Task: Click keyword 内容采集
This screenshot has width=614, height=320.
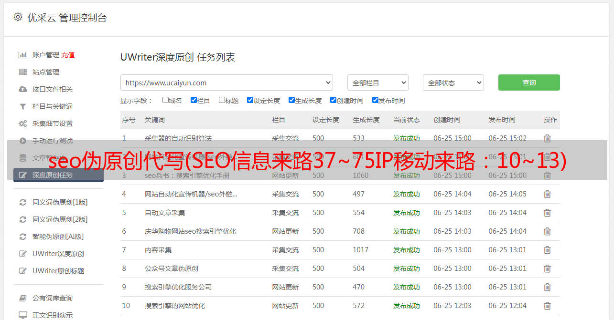Action: 158,250
